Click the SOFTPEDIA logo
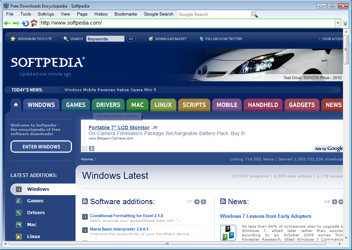 click(x=48, y=62)
